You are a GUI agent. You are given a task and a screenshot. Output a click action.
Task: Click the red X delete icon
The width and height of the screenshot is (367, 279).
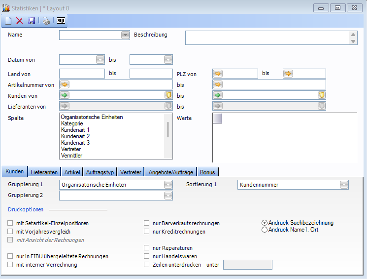click(x=20, y=21)
